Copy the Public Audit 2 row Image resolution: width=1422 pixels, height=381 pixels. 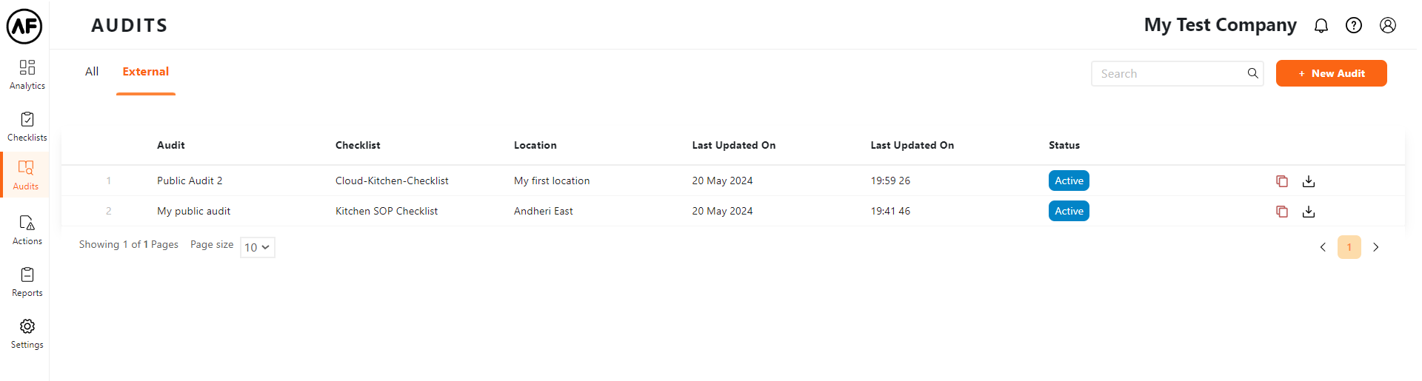coord(1281,181)
